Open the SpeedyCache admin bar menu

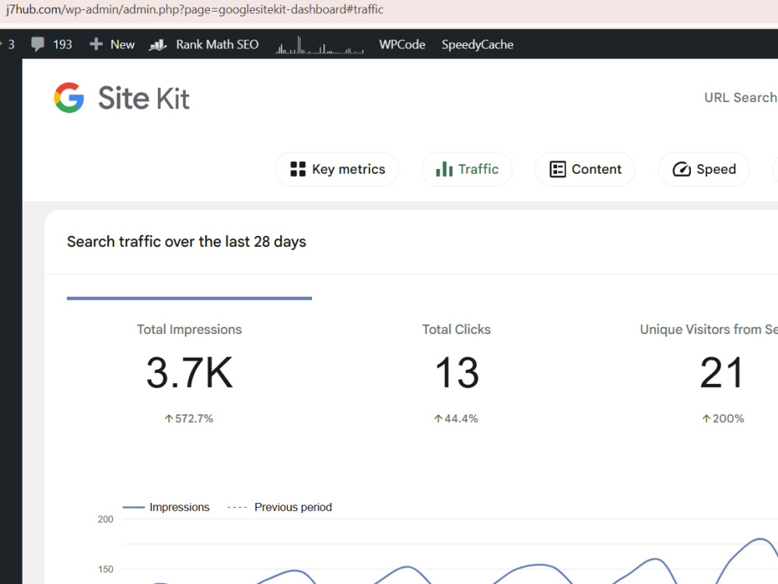pos(478,44)
